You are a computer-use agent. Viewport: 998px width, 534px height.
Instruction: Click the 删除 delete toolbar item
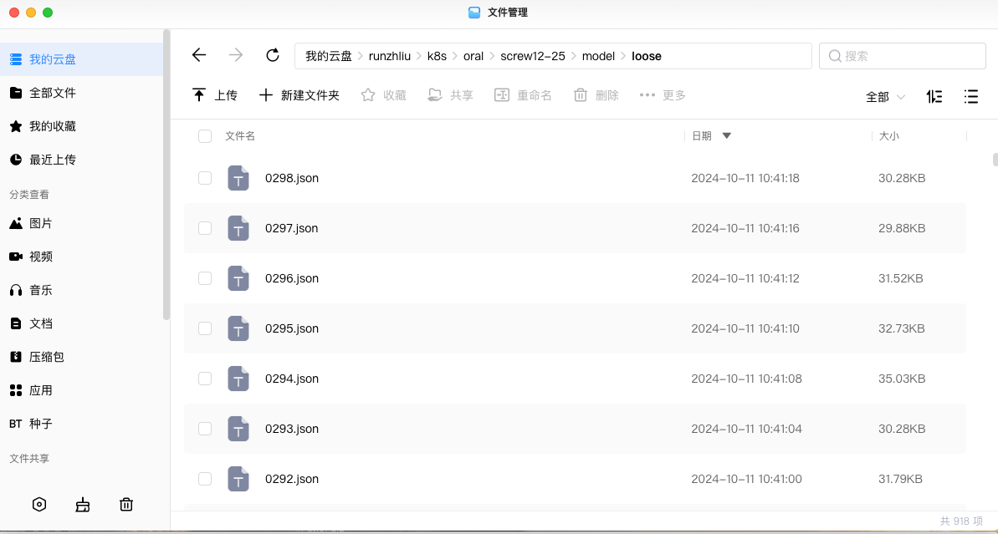click(x=596, y=95)
